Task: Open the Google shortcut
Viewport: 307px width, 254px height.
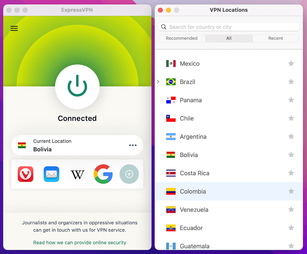Action: coord(103,174)
